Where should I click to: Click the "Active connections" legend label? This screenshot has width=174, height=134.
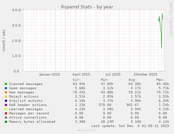(28, 118)
